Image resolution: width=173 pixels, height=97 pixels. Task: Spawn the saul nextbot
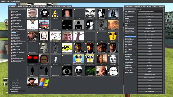(x=102, y=60)
